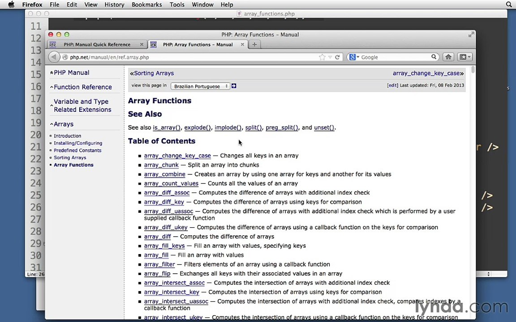Close the PHP: Array Functions tab

(x=242, y=44)
